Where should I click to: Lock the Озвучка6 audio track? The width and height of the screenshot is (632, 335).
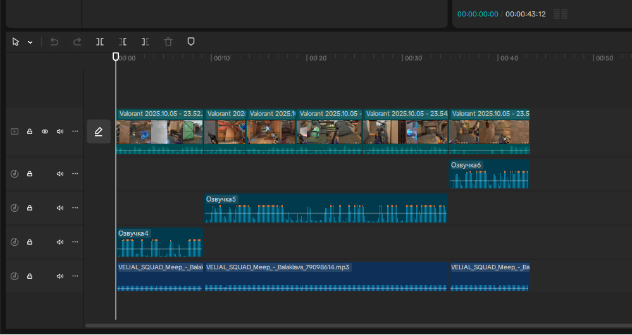click(30, 174)
